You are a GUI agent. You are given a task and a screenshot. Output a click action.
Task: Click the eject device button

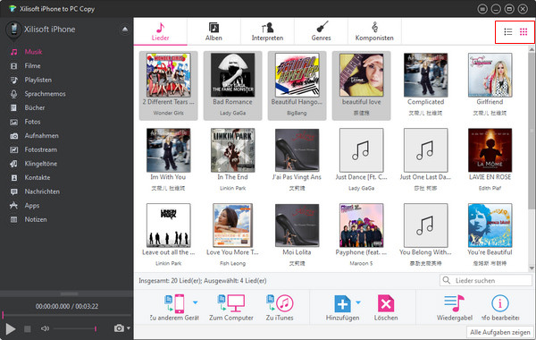pos(125,30)
